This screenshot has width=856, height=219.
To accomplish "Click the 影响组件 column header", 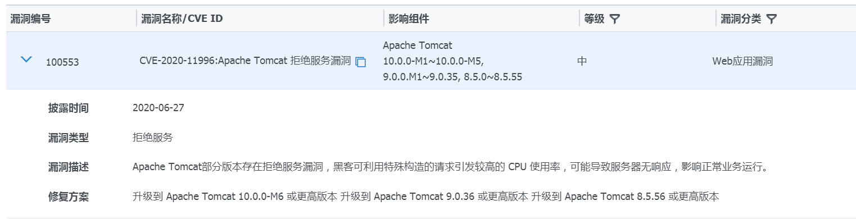I will [x=409, y=19].
